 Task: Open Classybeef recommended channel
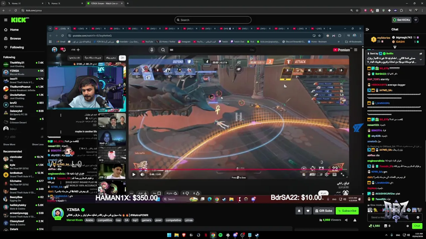tap(23, 222)
